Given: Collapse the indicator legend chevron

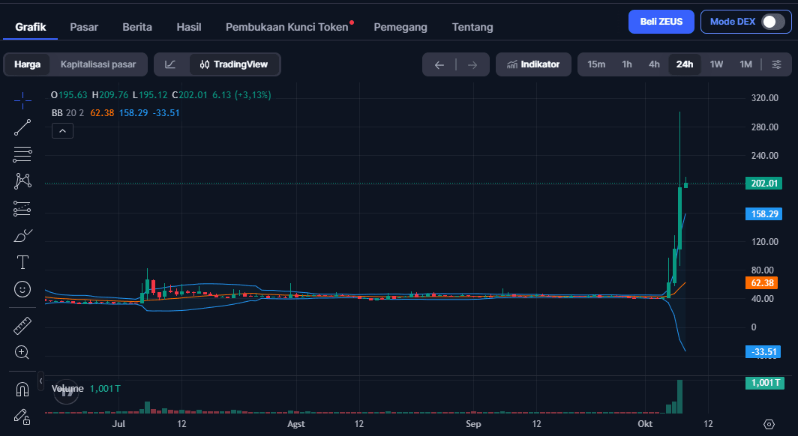Looking at the screenshot, I should click(x=62, y=131).
